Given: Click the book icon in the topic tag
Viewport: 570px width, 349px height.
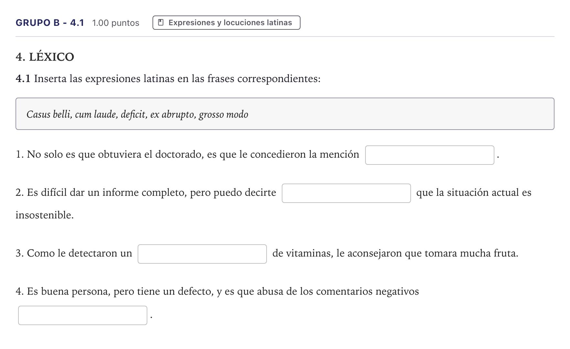Looking at the screenshot, I should (x=161, y=23).
